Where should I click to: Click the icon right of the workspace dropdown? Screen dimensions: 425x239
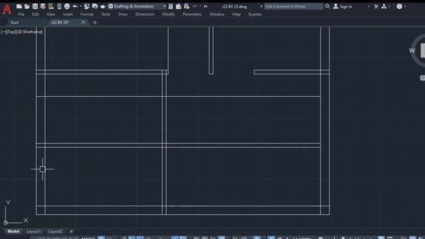click(x=171, y=6)
